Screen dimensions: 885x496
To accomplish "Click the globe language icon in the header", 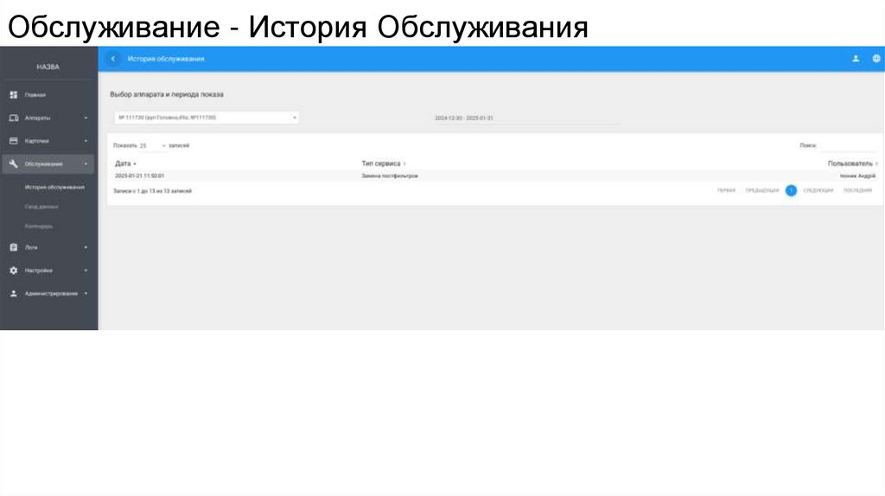I will click(876, 59).
